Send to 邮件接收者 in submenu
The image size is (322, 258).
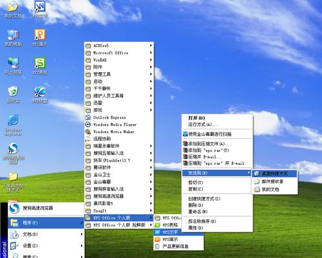point(274,181)
